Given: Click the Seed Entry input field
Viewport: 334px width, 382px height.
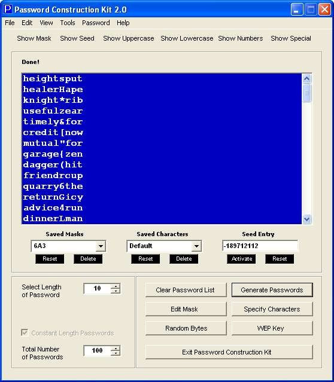Looking at the screenshot, I should 260,246.
